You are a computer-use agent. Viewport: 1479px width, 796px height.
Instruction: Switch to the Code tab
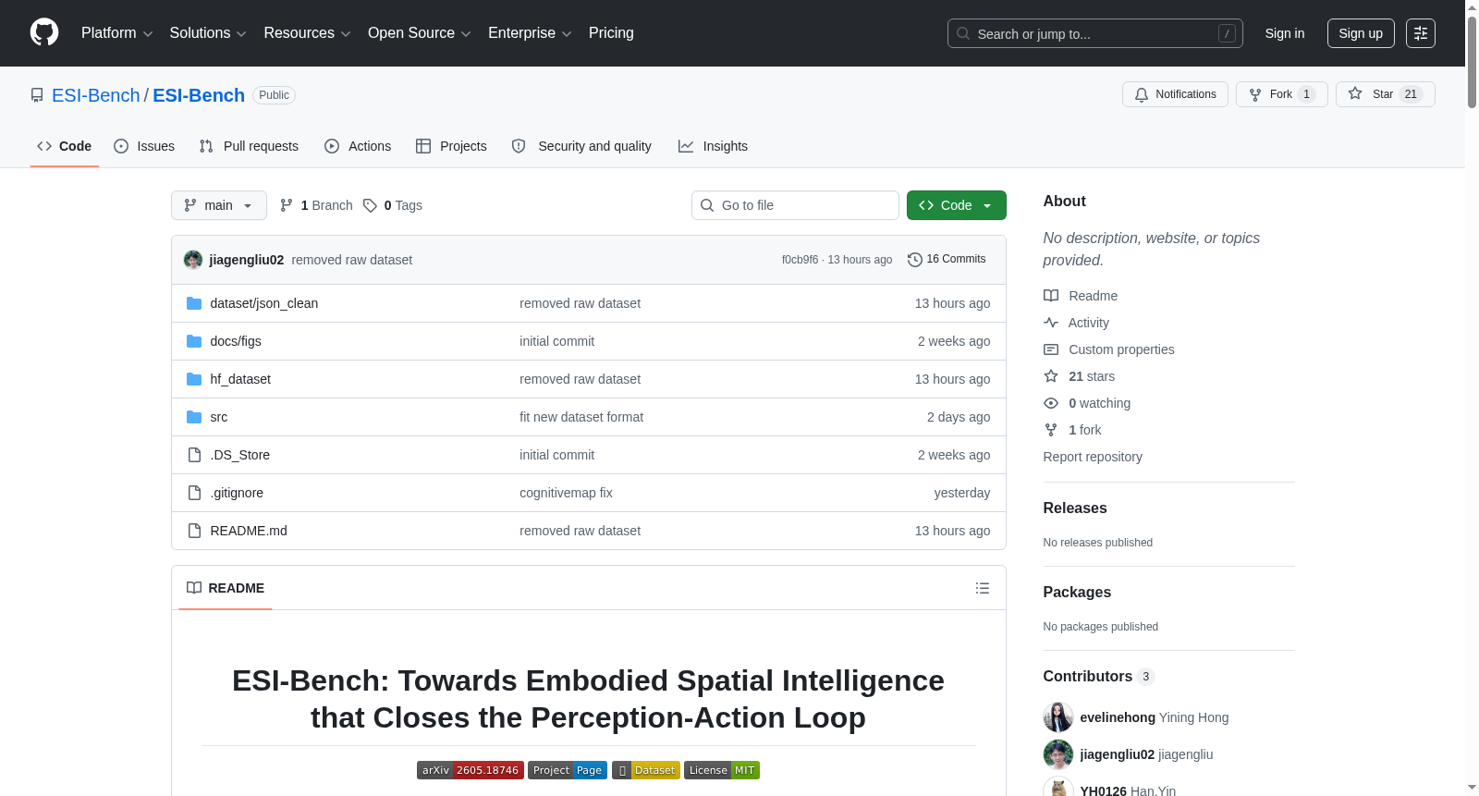pos(65,146)
